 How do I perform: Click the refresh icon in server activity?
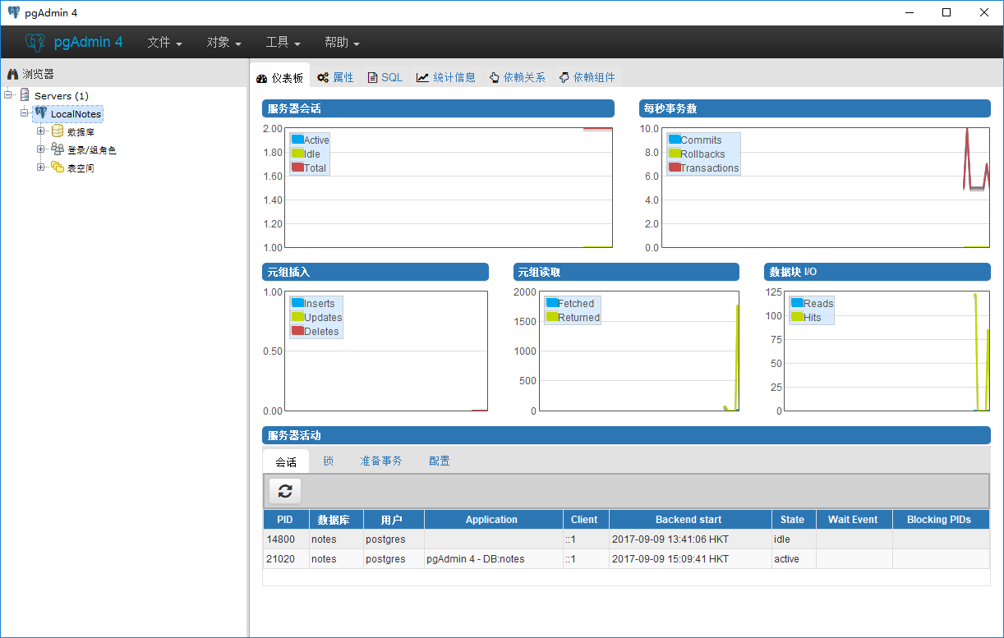[x=285, y=491]
